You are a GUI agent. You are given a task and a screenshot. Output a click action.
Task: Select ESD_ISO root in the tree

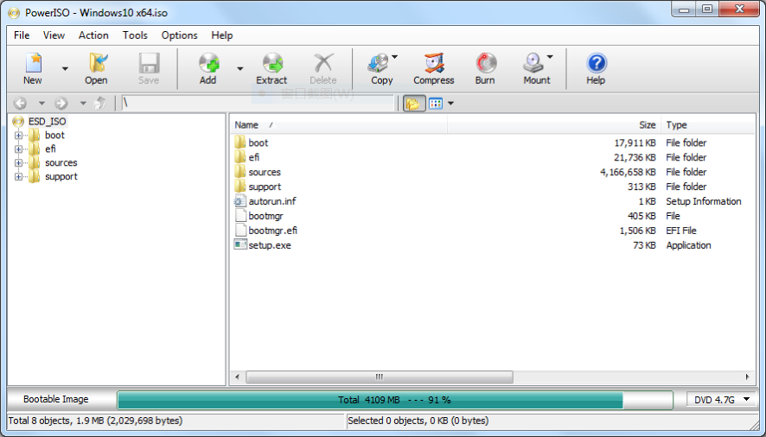47,121
